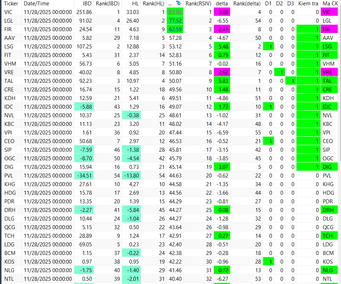Click the green TCH cell in Ma CK column
Image resolution: width=341 pixels, height=284 pixels.
(329, 236)
